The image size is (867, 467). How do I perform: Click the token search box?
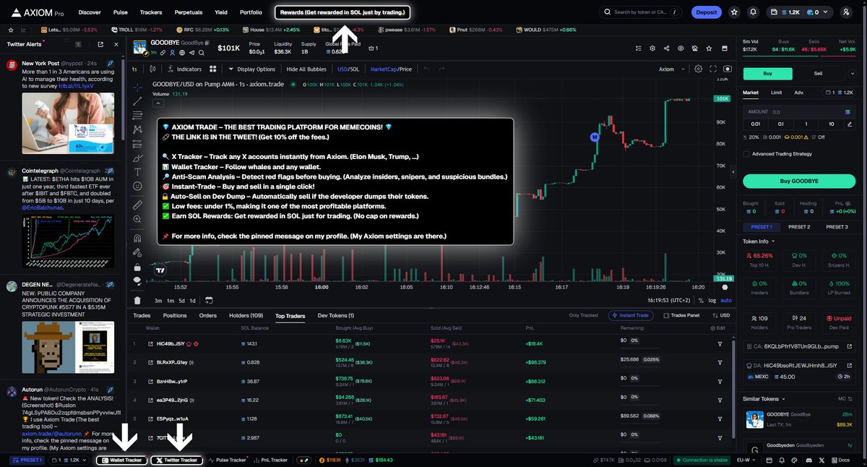641,12
